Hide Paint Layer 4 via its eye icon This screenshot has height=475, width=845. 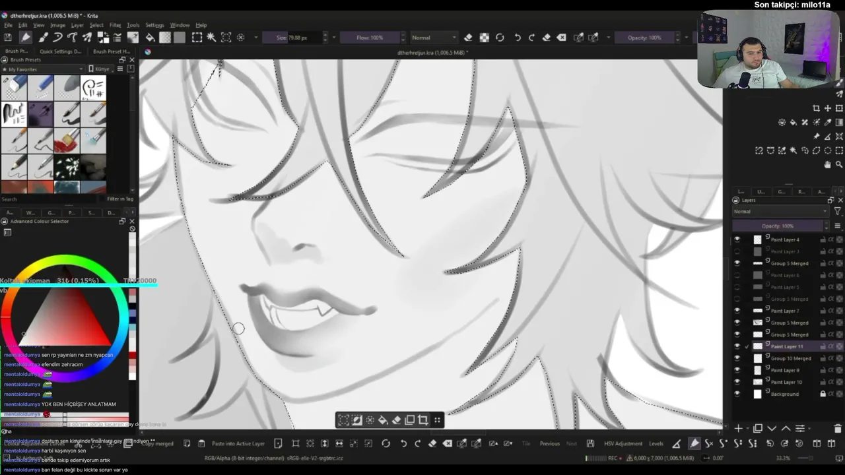pos(737,239)
